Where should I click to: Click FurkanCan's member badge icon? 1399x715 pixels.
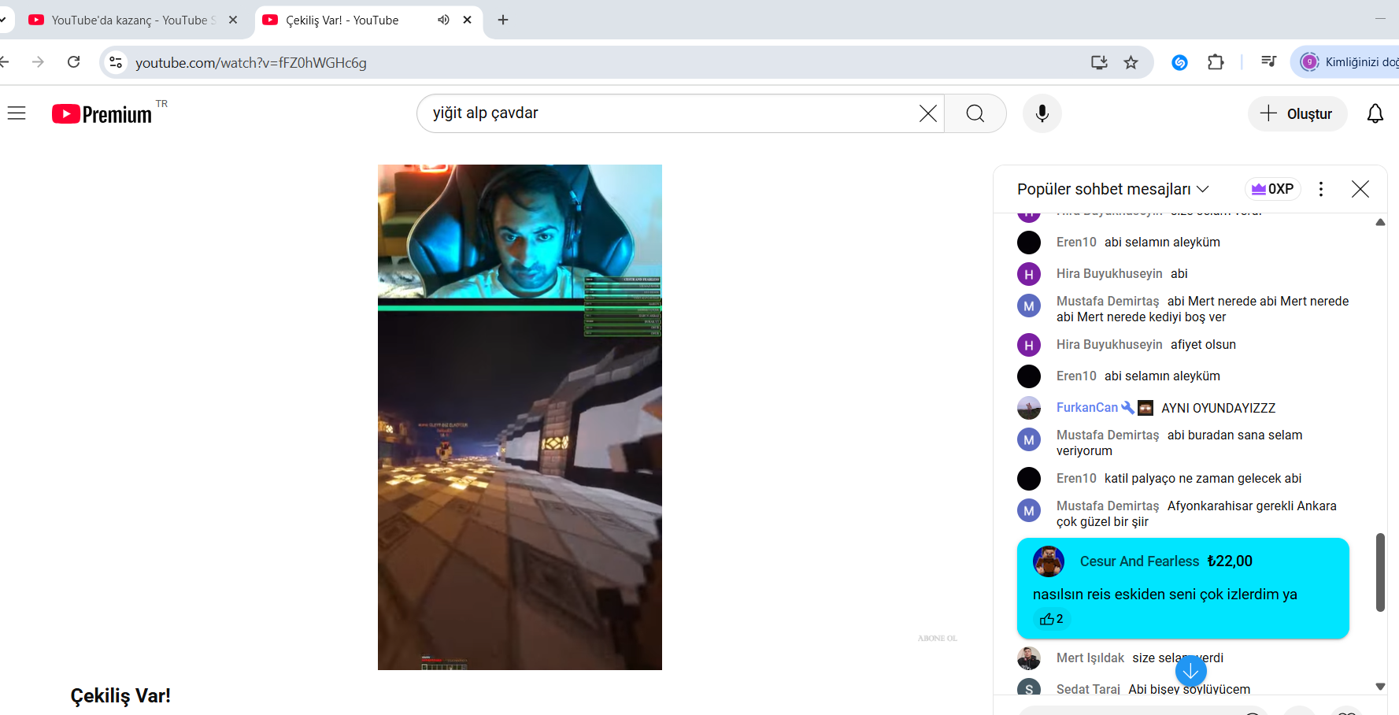point(1145,408)
